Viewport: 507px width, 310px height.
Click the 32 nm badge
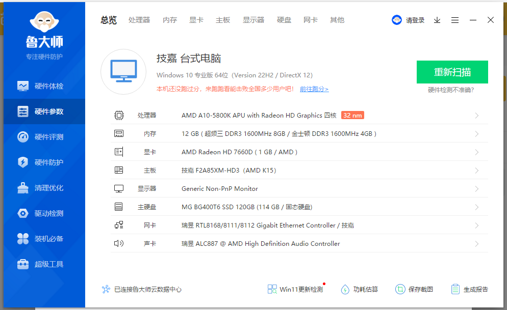(352, 115)
